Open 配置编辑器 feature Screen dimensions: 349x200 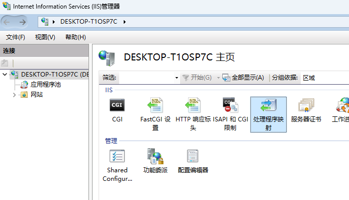click(193, 161)
